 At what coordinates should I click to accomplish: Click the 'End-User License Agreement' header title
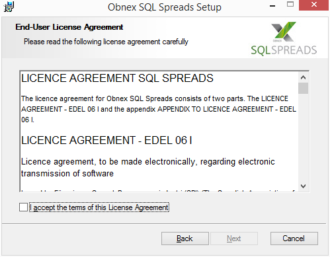point(69,27)
